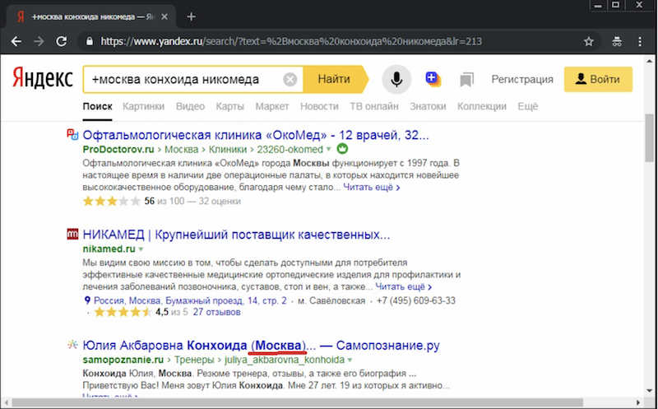Image resolution: width=658 pixels, height=409 pixels.
Task: Click the green crown badge by 23260-okomed
Action: click(x=342, y=149)
